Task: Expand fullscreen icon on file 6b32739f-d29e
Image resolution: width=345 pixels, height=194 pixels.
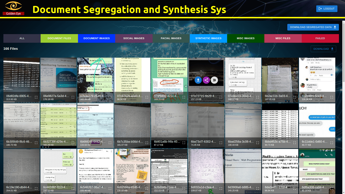Action: point(73,143)
